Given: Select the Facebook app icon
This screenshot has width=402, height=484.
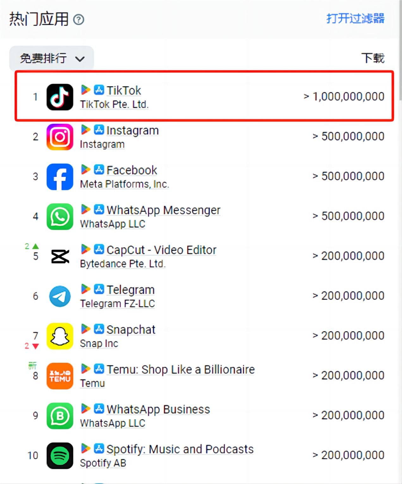Looking at the screenshot, I should pos(59,177).
